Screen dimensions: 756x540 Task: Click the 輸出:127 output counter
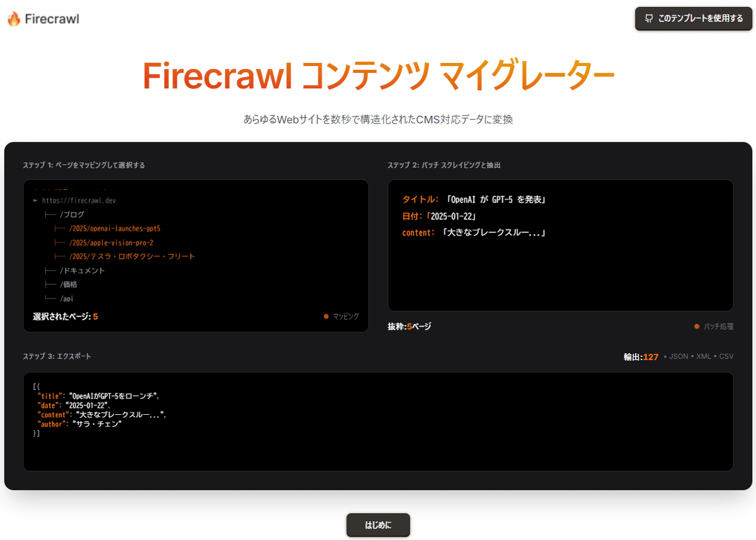point(641,356)
